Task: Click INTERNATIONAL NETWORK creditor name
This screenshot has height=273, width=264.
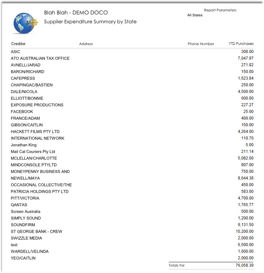Action: [38, 138]
